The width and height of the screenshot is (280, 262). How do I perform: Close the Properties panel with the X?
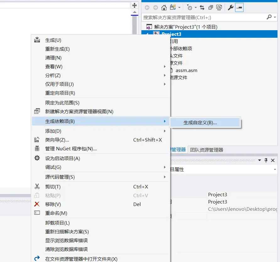[273, 160]
